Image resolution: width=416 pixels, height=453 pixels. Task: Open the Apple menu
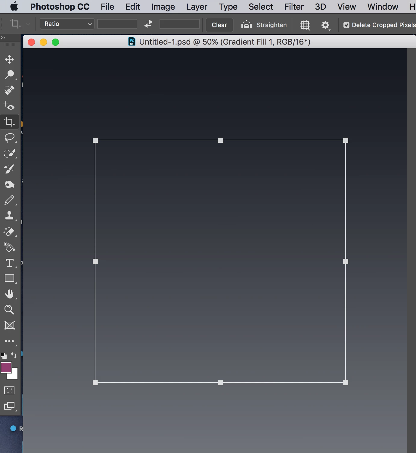coord(14,6)
